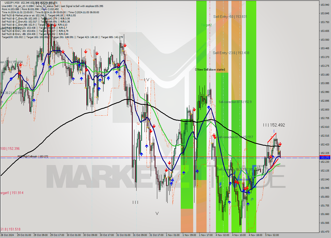Click the red '61.8 | 151.518' label
331x238 pixels.
[x=10, y=229]
